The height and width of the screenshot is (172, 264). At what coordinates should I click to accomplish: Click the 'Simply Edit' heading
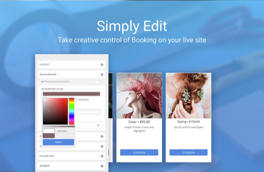[x=132, y=26]
